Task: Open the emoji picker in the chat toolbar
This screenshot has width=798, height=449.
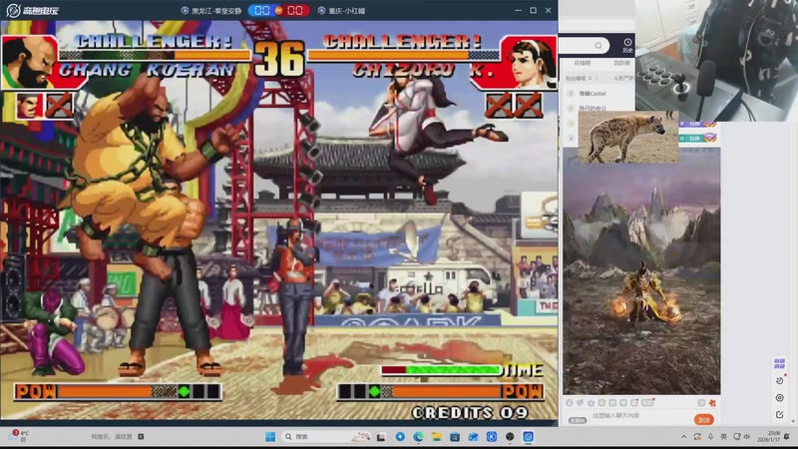Action: tap(569, 403)
